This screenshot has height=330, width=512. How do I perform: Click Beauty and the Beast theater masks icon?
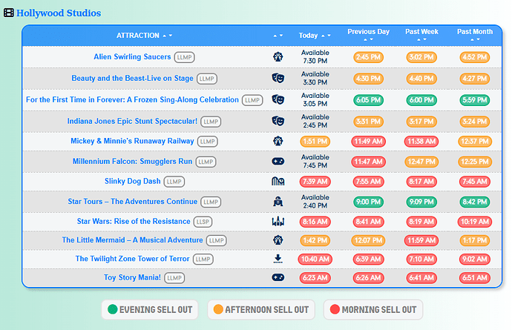pyautogui.click(x=278, y=78)
